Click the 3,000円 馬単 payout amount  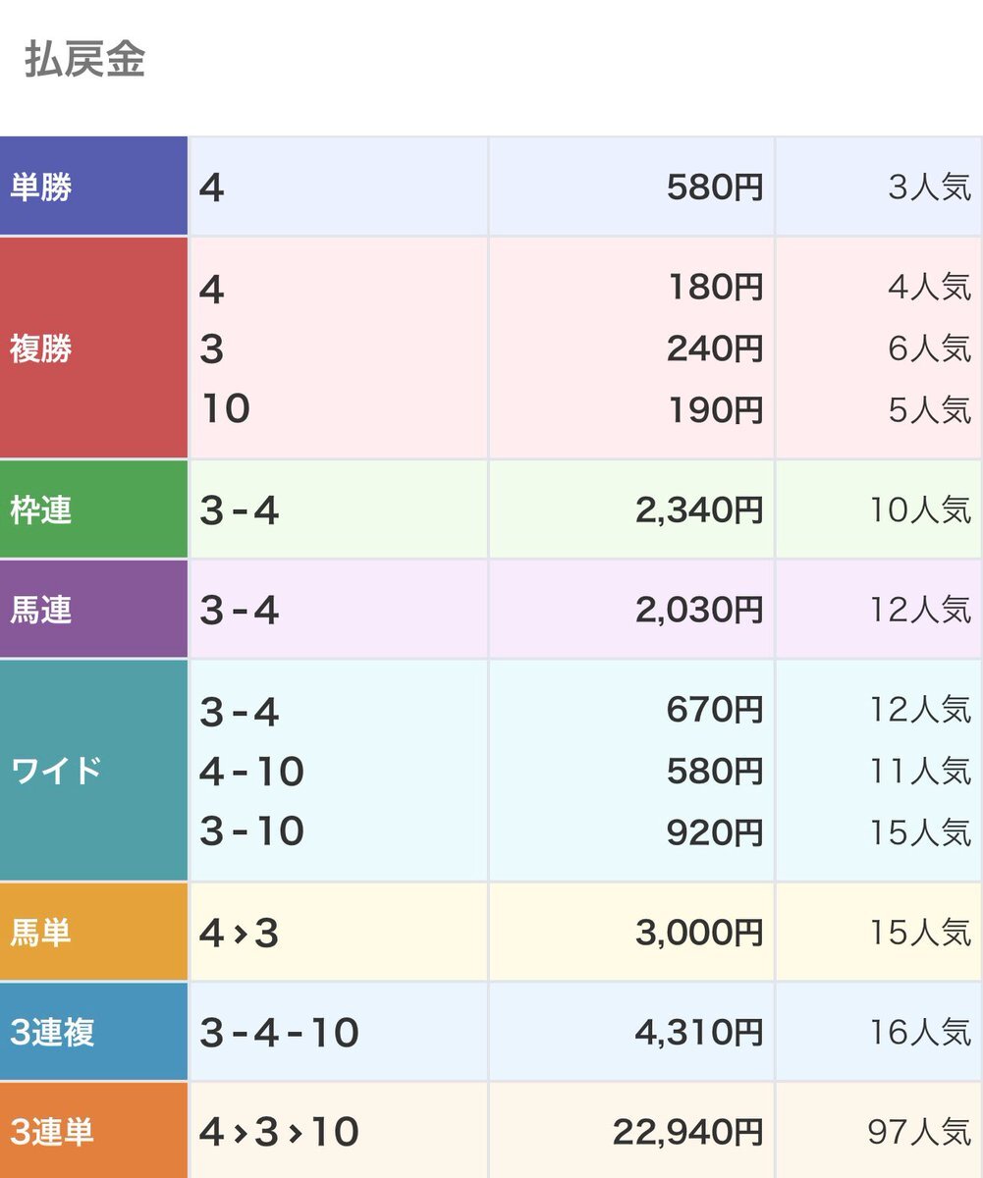[699, 933]
